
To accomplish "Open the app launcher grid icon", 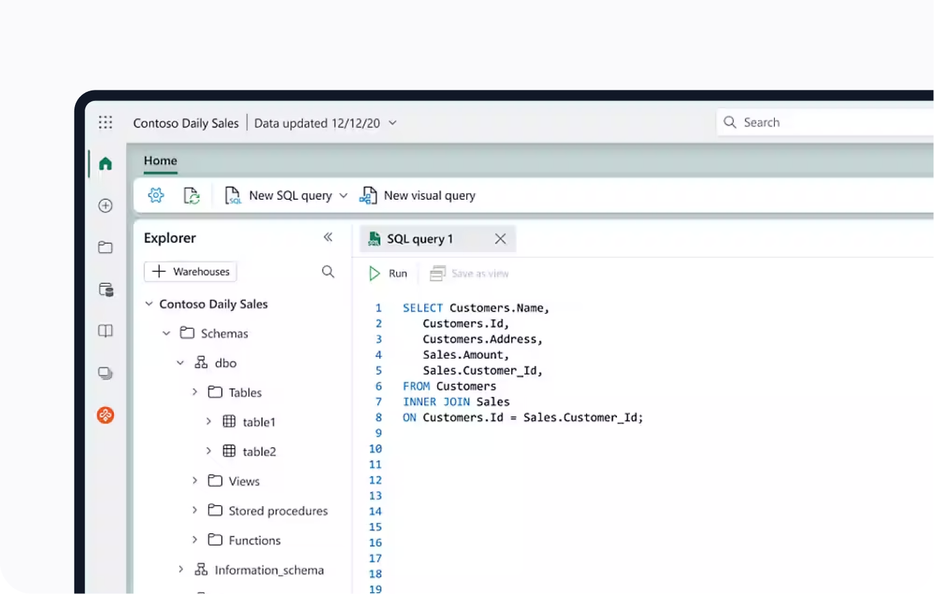I will (105, 122).
